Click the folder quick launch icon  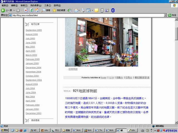[x=17, y=131]
